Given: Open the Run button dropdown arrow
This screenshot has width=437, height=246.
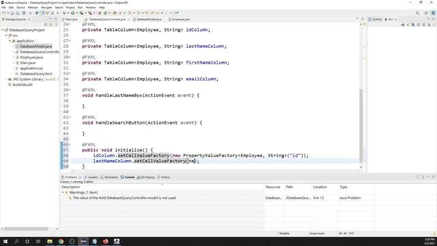Looking at the screenshot, I should point(77,13).
